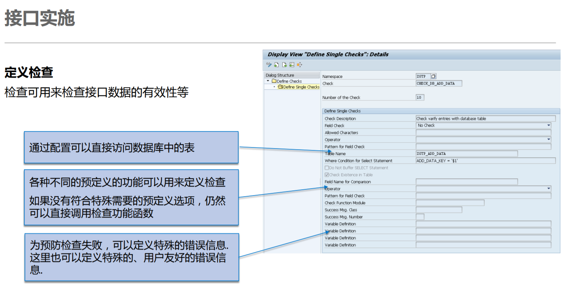Click the Define Checks folder icon
Image resolution: width=566 pixels, height=285 pixels.
(x=274, y=81)
